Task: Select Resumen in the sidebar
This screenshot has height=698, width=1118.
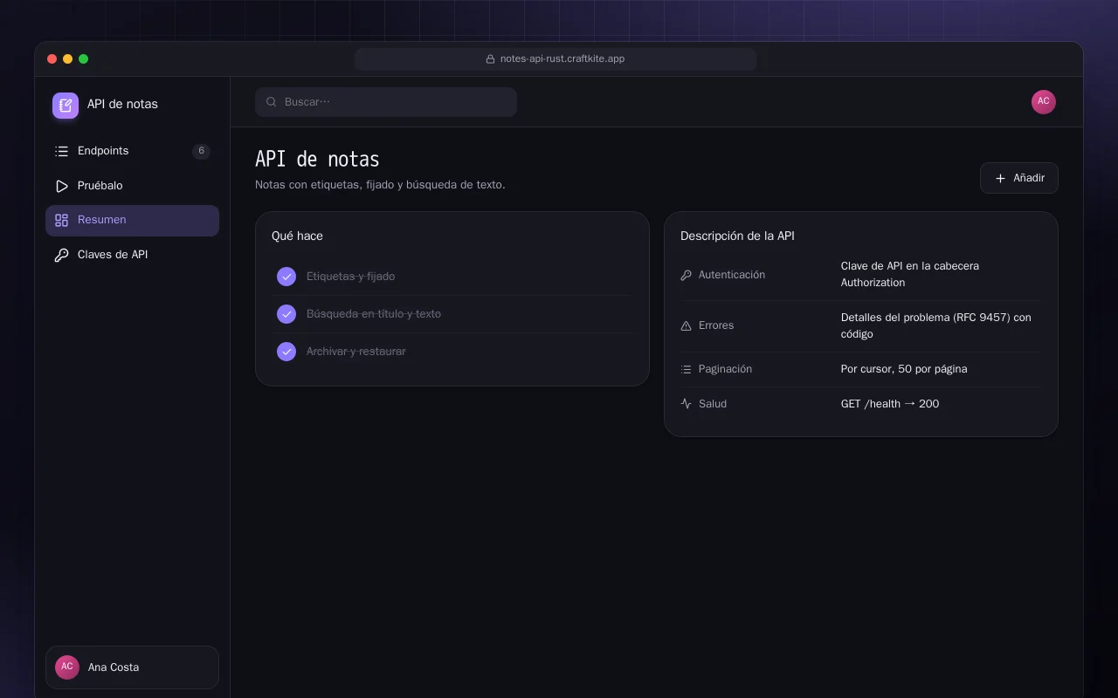Action: (x=132, y=221)
